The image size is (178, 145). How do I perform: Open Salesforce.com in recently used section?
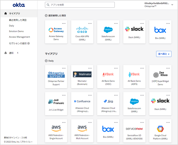108,32
